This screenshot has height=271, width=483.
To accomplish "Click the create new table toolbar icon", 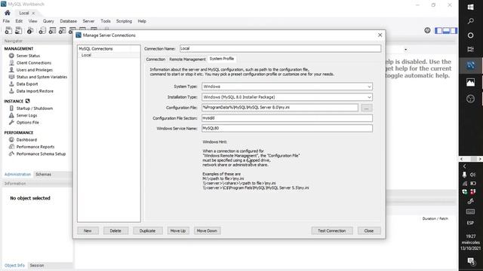I will click(52, 30).
